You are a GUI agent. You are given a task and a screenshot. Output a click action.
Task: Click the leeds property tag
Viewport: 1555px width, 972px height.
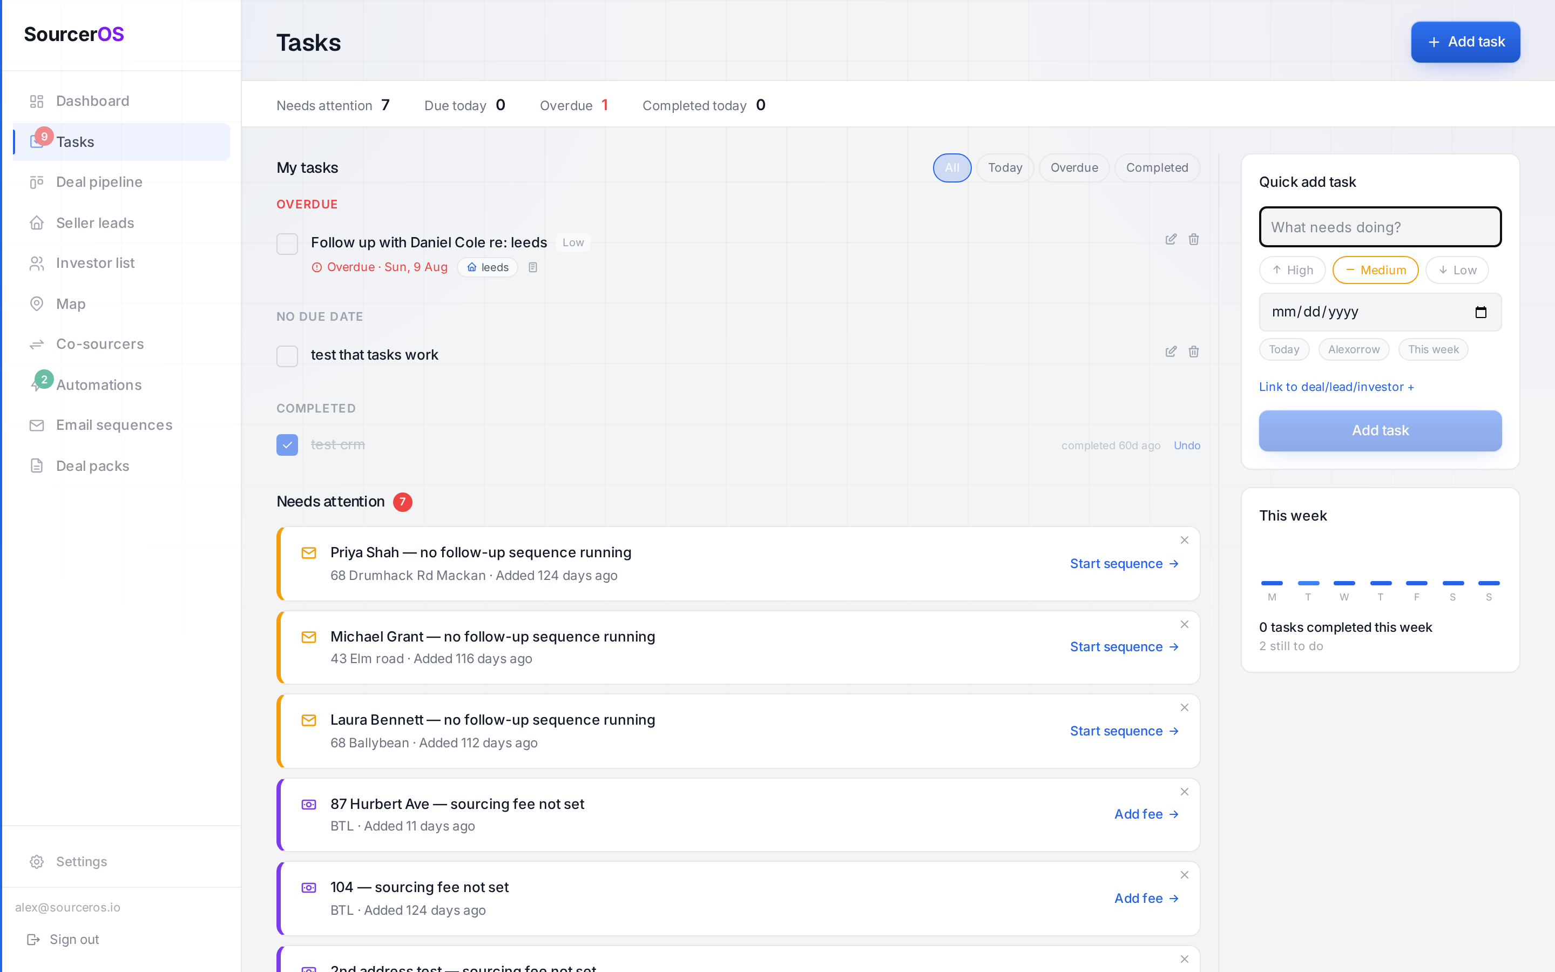pyautogui.click(x=487, y=267)
